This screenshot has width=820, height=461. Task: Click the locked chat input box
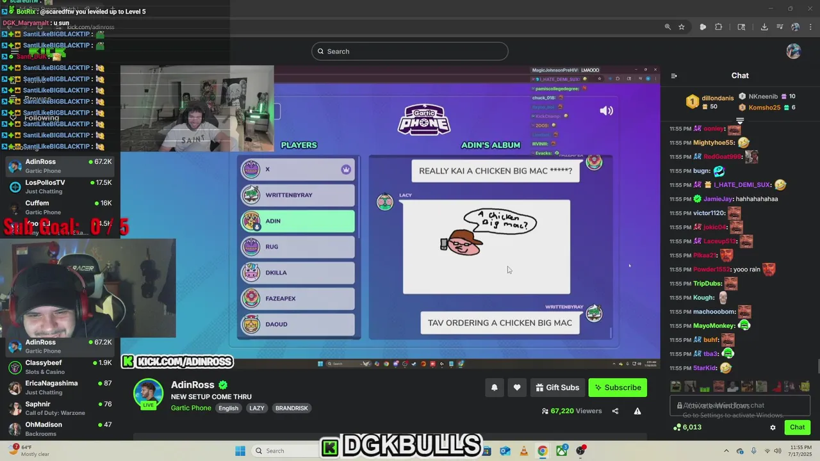[739, 405]
